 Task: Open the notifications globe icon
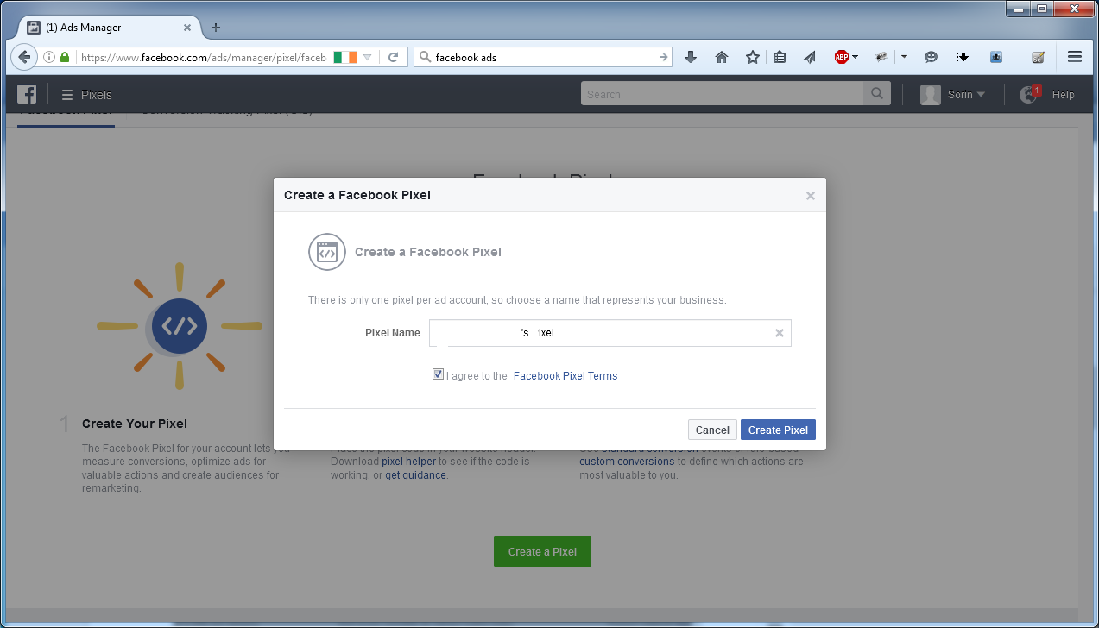coord(1029,95)
